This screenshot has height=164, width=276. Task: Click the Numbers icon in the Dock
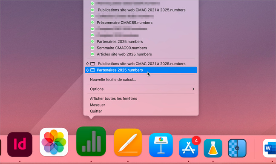pos(91,141)
